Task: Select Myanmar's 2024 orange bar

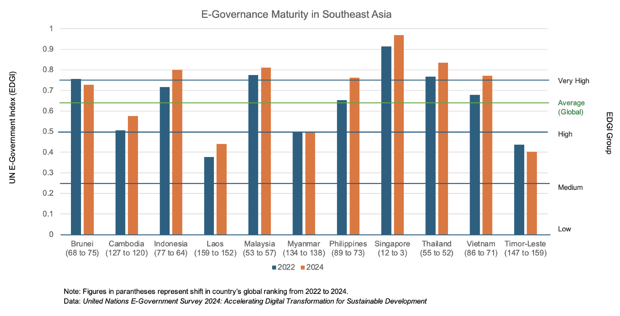Action: coord(310,183)
